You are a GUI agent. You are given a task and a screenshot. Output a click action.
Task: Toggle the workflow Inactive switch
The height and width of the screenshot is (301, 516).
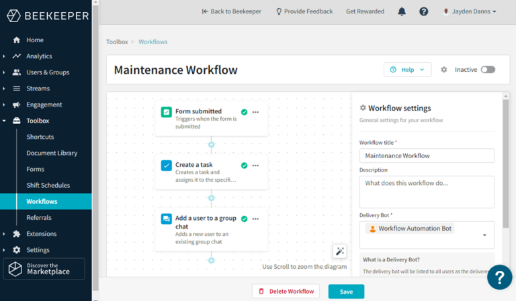point(488,70)
